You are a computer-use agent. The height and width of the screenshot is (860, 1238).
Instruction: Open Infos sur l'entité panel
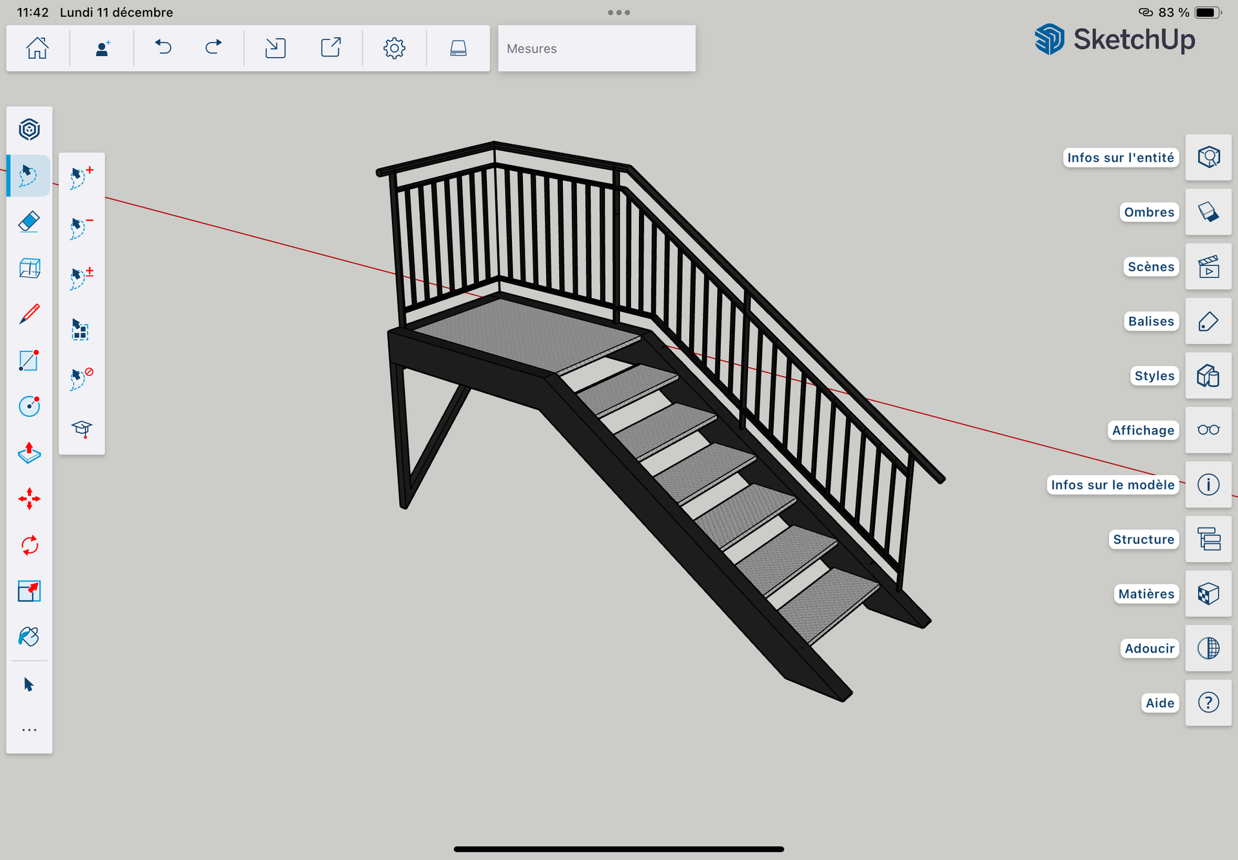[x=1208, y=157]
